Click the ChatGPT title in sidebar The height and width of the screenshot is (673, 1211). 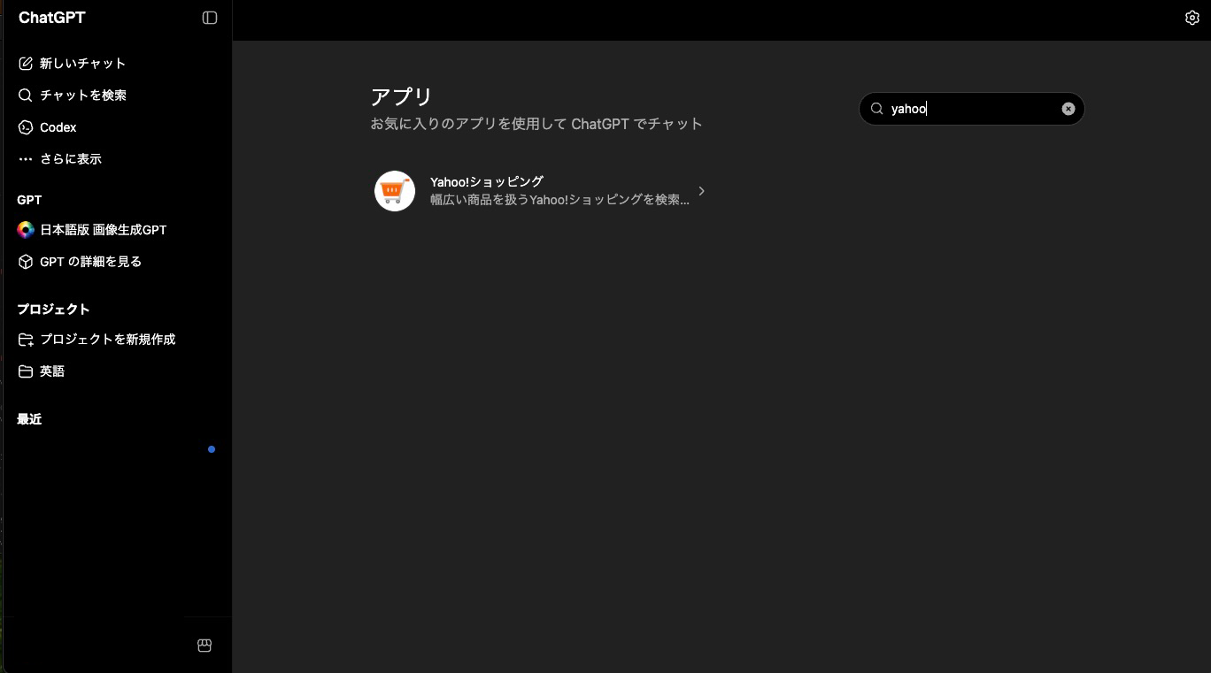52,18
